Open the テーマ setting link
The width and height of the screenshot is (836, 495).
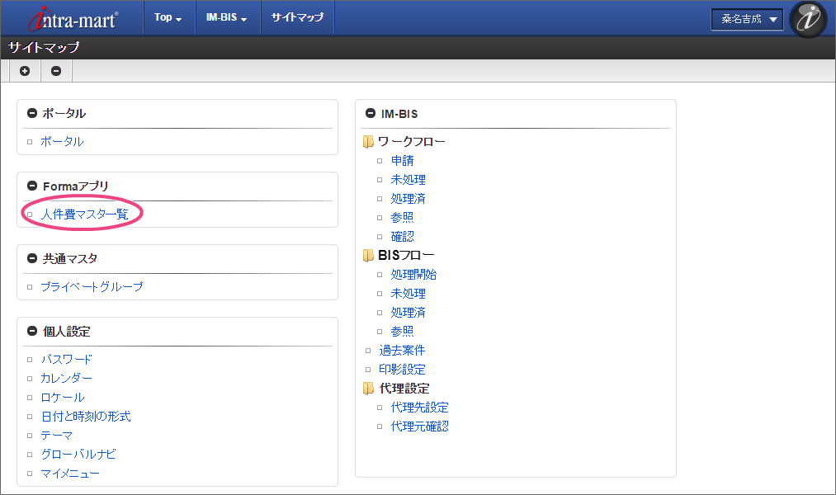click(x=56, y=436)
